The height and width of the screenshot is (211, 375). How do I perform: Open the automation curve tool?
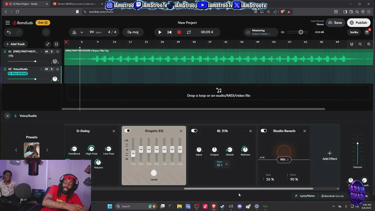tap(48, 44)
